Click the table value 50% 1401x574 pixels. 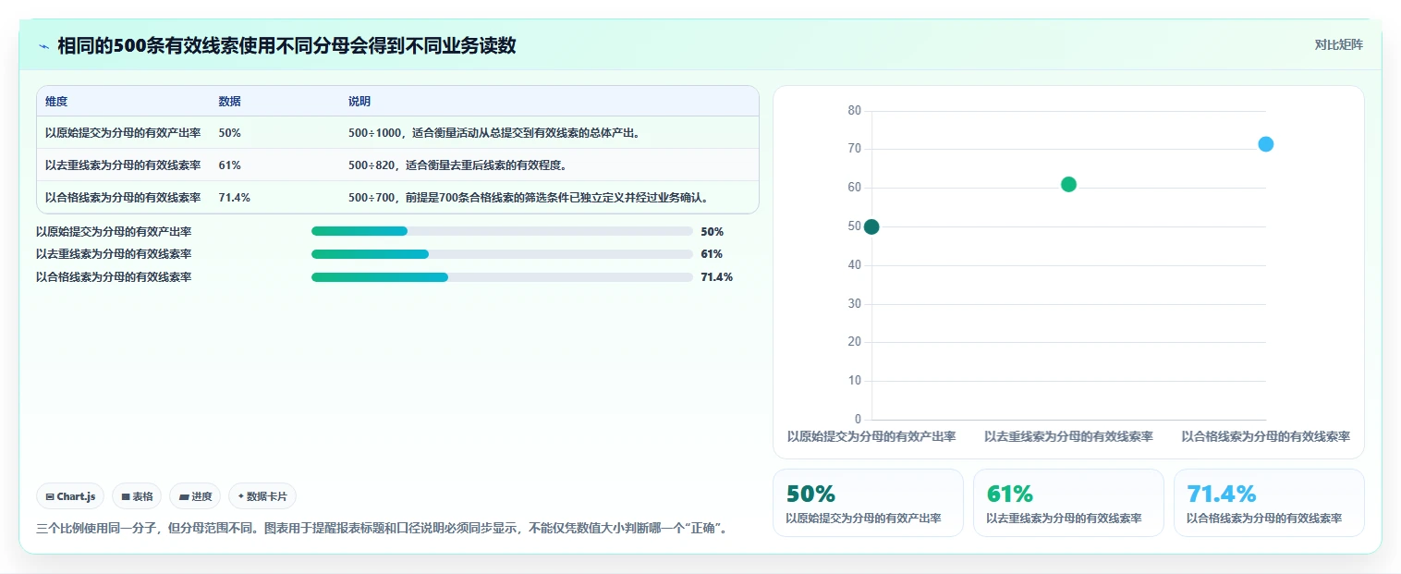229,132
